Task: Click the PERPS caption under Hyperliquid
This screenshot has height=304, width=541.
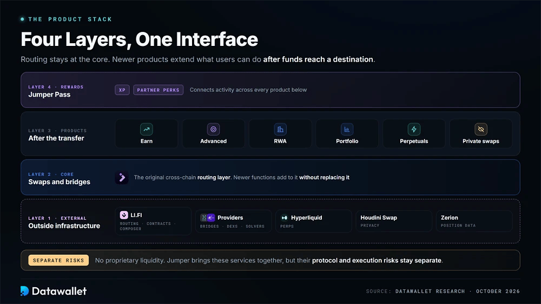Action: (287, 227)
